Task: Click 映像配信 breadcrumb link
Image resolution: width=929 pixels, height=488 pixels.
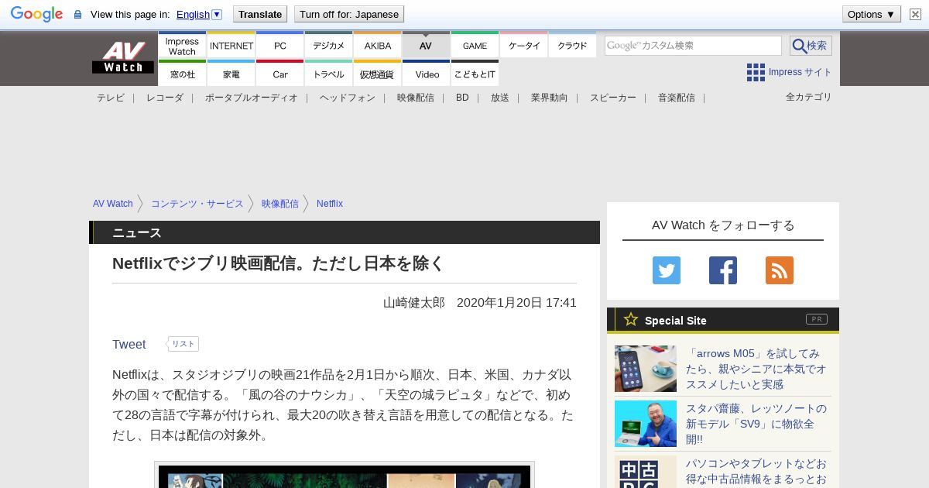Action: 280,204
